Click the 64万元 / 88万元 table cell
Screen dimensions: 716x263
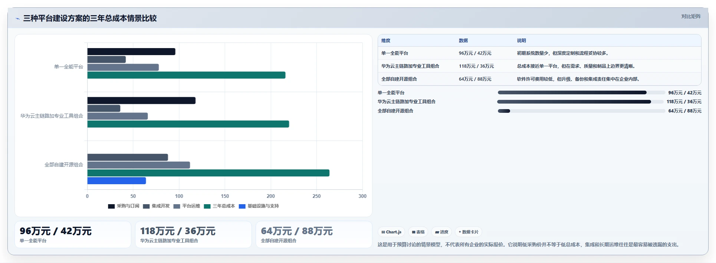pyautogui.click(x=475, y=79)
